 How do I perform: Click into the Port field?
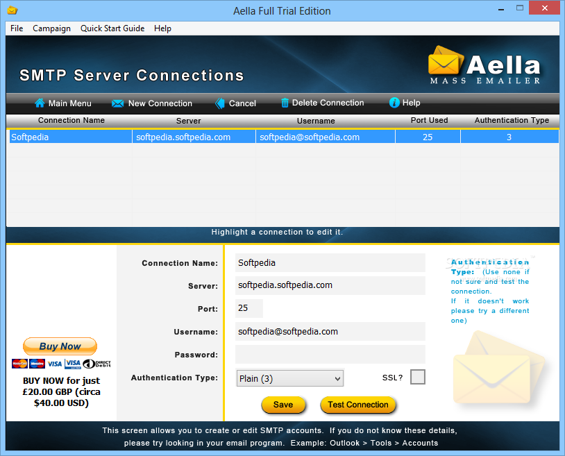[x=249, y=308]
